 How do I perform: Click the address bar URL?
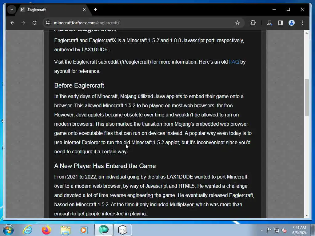point(86,23)
